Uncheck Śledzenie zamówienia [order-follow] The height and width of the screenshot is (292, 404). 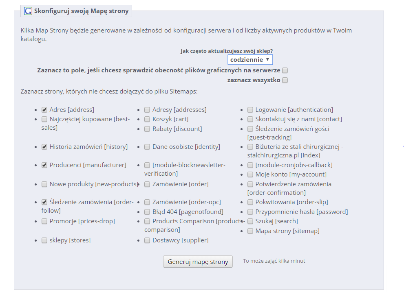[44, 202]
